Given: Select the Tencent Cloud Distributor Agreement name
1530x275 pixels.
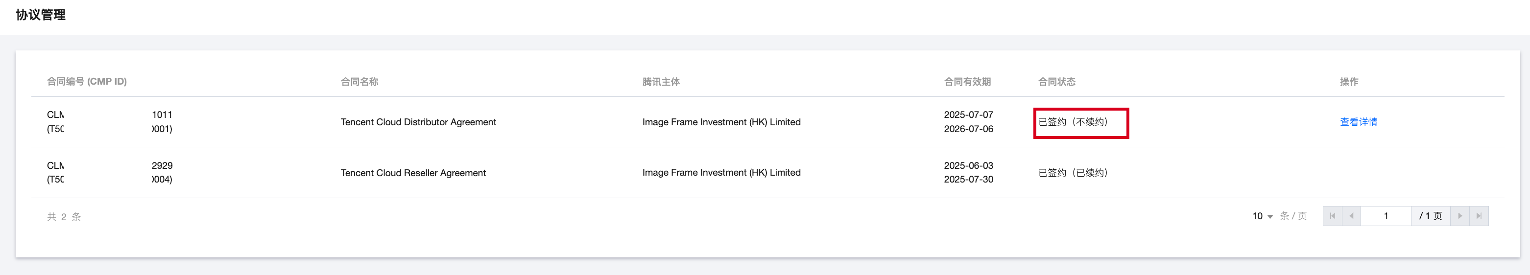Looking at the screenshot, I should (418, 122).
